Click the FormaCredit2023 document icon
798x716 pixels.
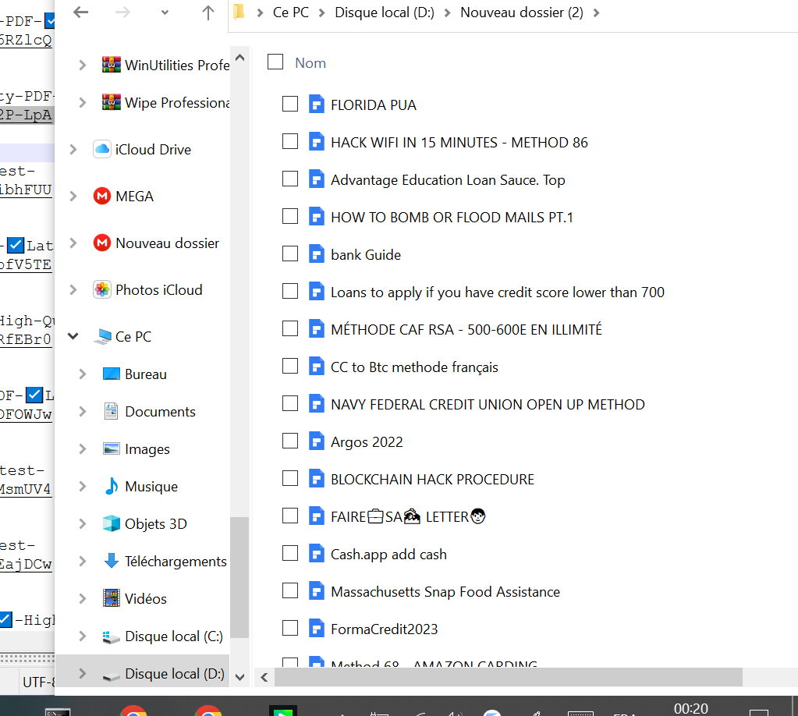(317, 629)
